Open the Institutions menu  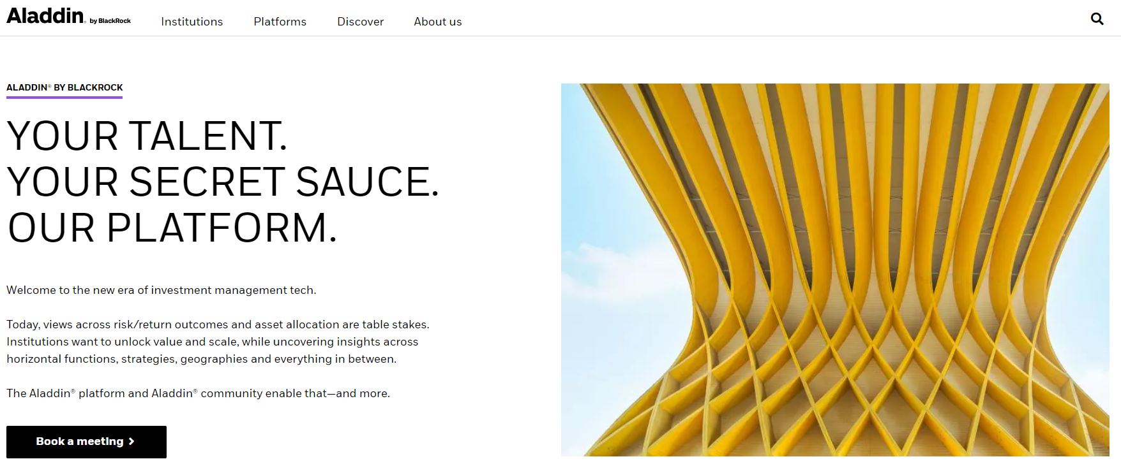[192, 22]
